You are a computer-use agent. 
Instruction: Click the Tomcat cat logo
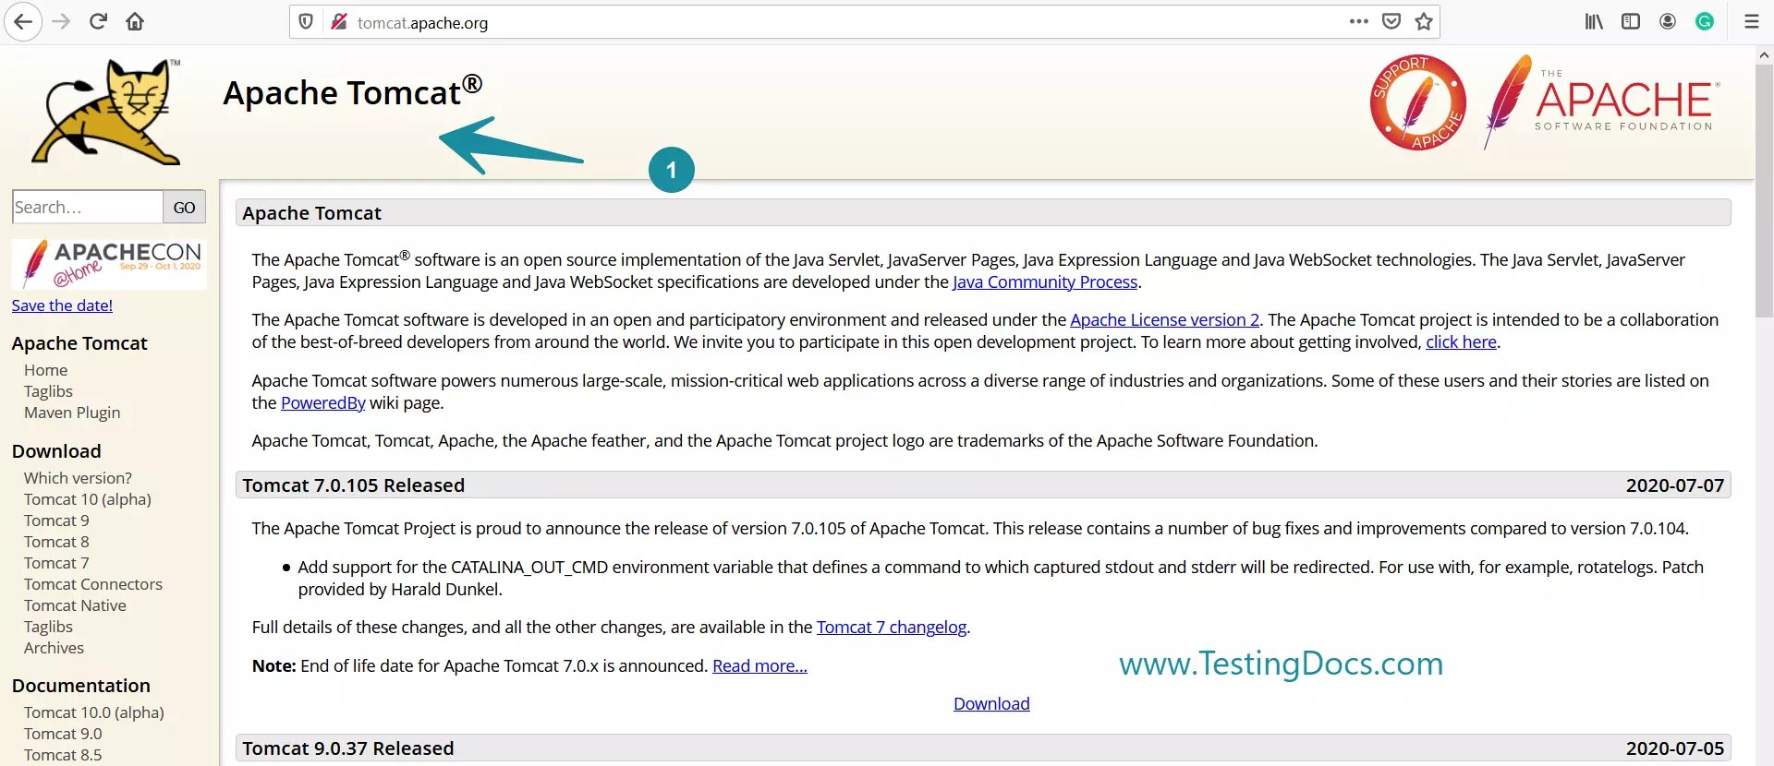[x=106, y=112]
